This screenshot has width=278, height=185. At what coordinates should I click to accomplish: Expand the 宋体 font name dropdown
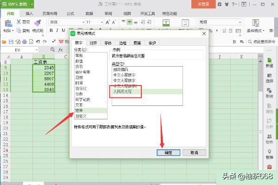click(82, 22)
